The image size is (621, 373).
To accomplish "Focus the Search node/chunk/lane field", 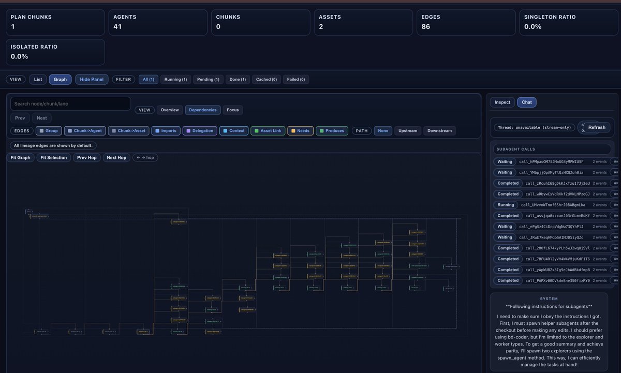I will click(71, 103).
